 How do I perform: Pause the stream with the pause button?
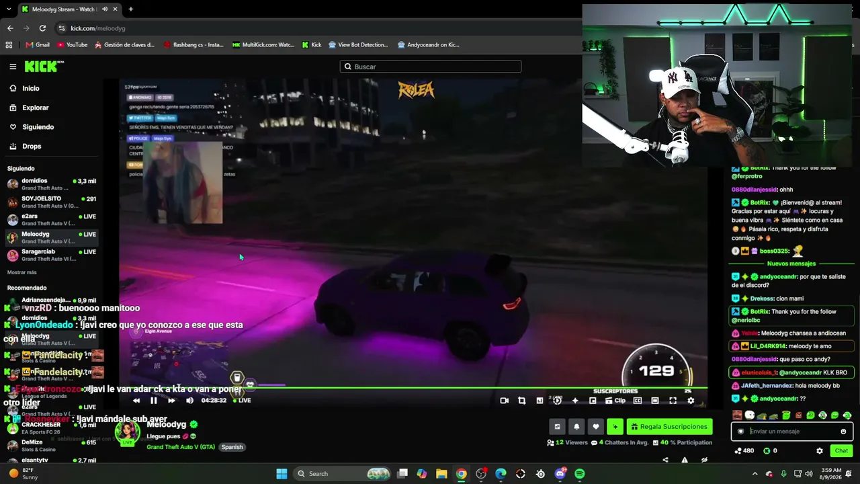click(x=154, y=401)
